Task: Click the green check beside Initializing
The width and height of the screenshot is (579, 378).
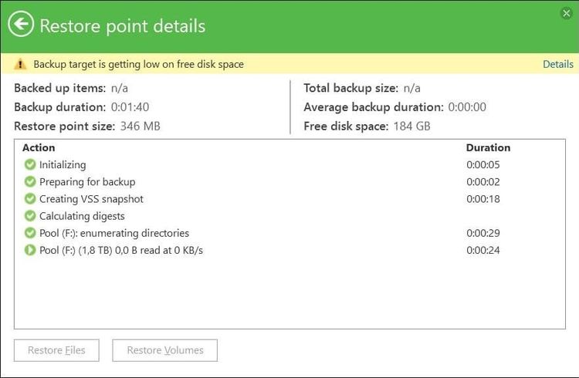Action: pyautogui.click(x=30, y=164)
